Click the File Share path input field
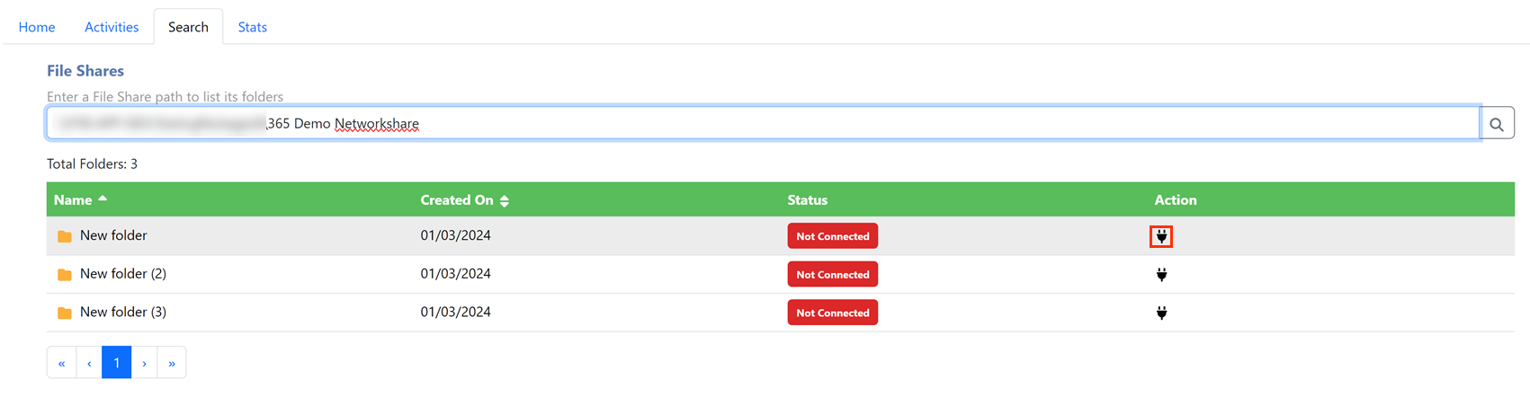 point(763,123)
